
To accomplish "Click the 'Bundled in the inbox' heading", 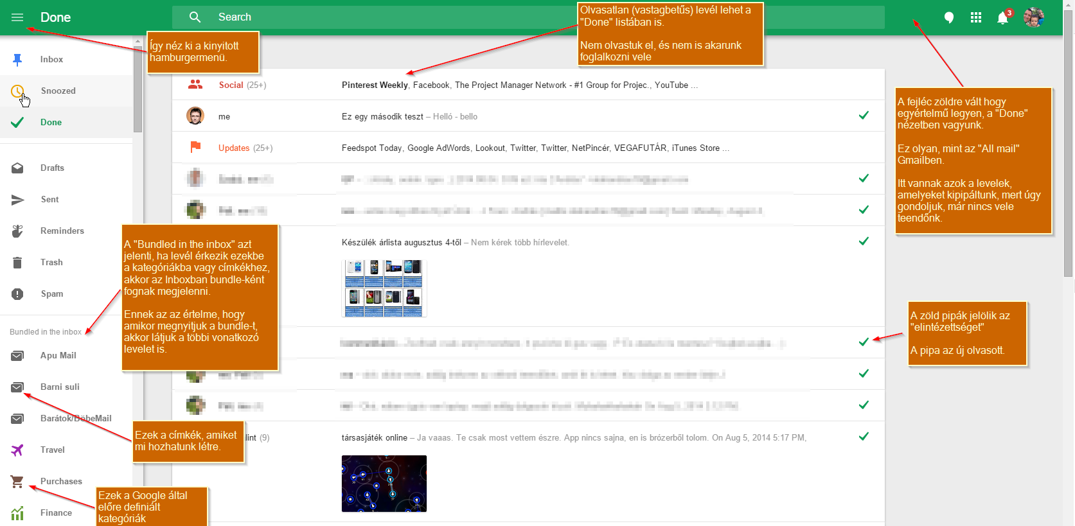I will [46, 332].
